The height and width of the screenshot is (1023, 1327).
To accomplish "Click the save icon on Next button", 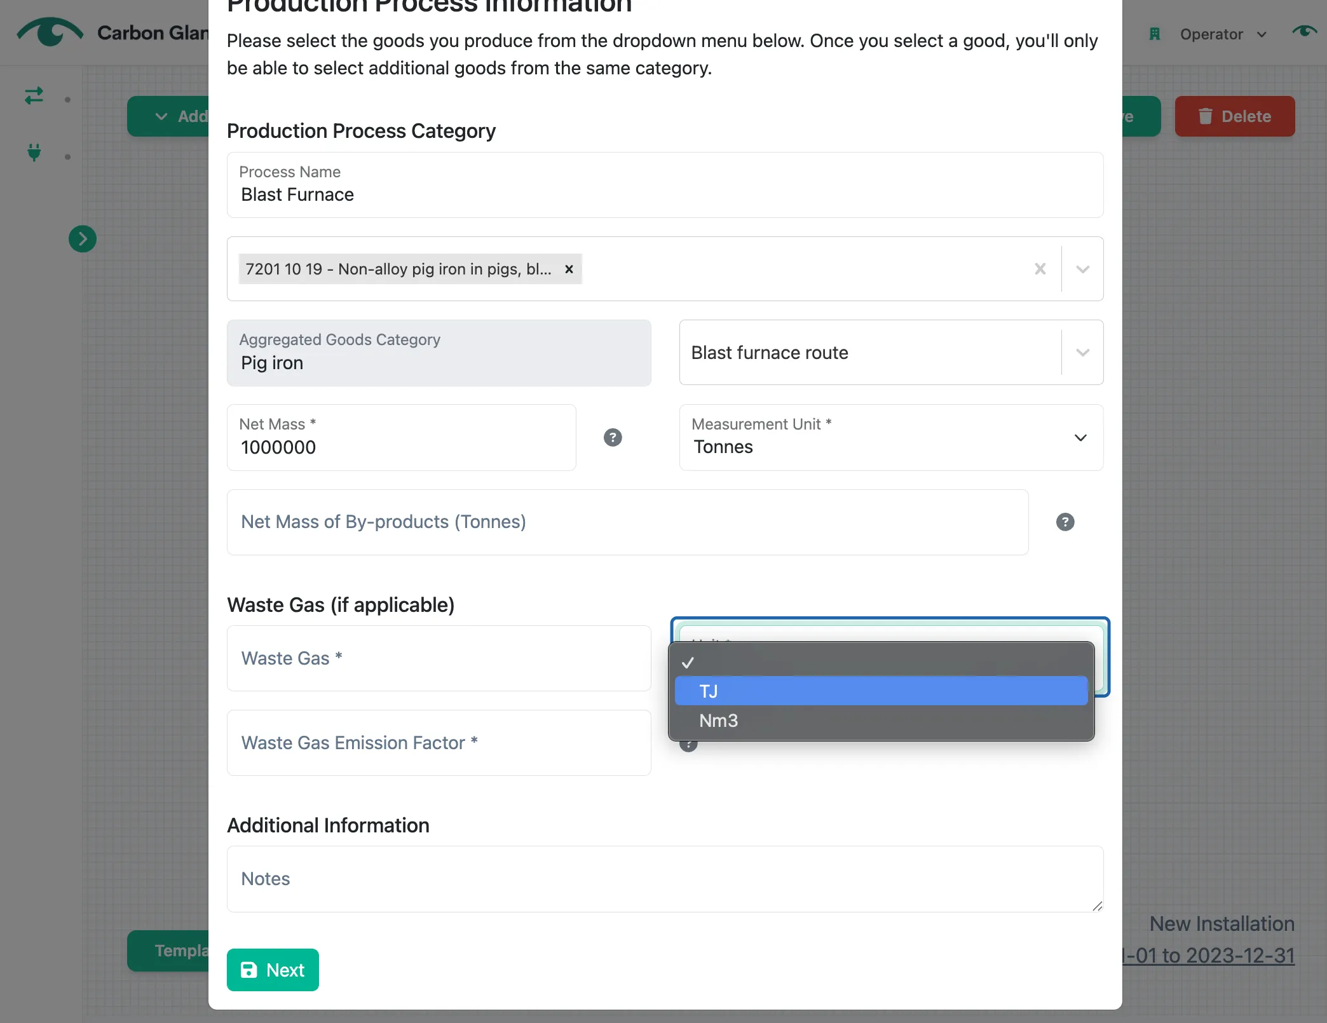I will pyautogui.click(x=248, y=970).
